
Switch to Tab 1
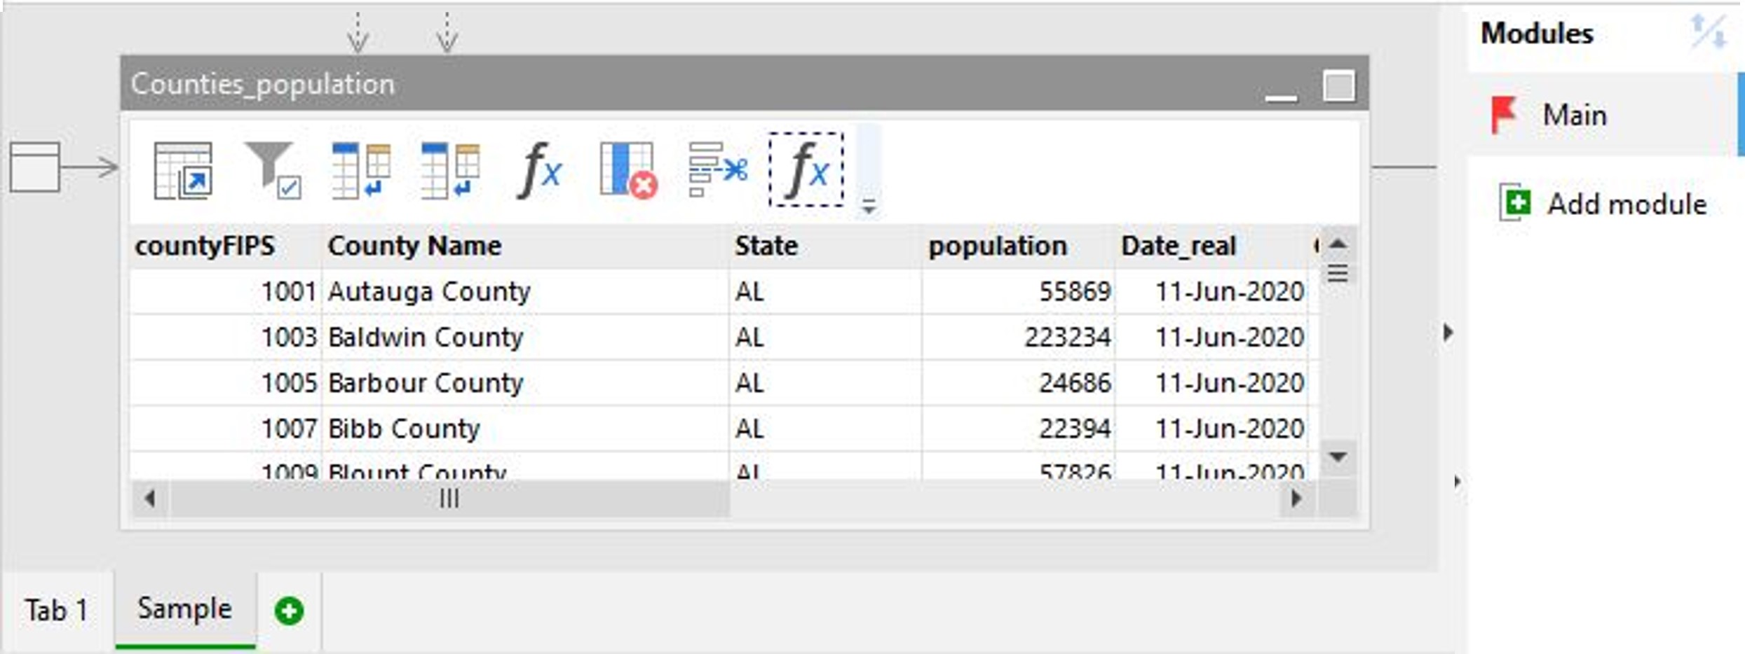[56, 611]
